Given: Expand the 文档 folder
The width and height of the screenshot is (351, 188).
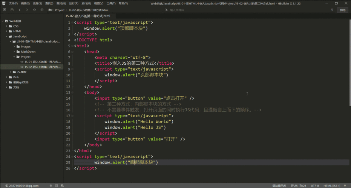Looking at the screenshot, I should point(6,87).
